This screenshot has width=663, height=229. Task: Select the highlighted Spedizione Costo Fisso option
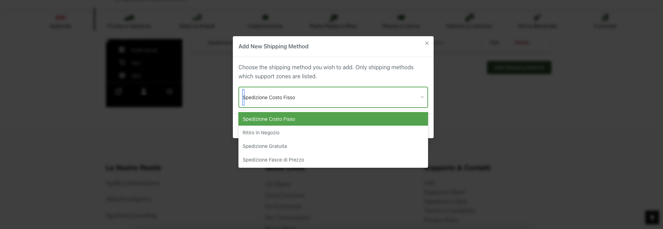[x=333, y=119]
